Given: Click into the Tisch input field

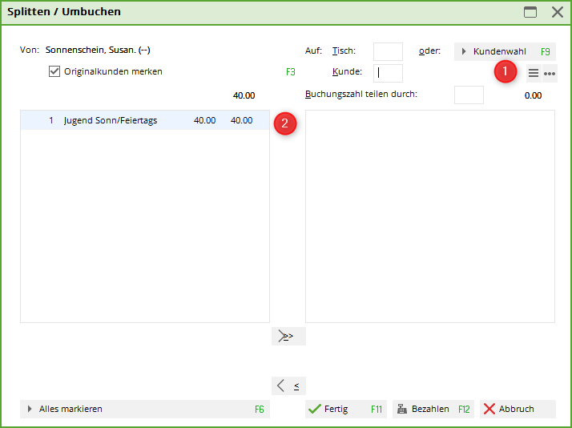Looking at the screenshot, I should (x=388, y=51).
